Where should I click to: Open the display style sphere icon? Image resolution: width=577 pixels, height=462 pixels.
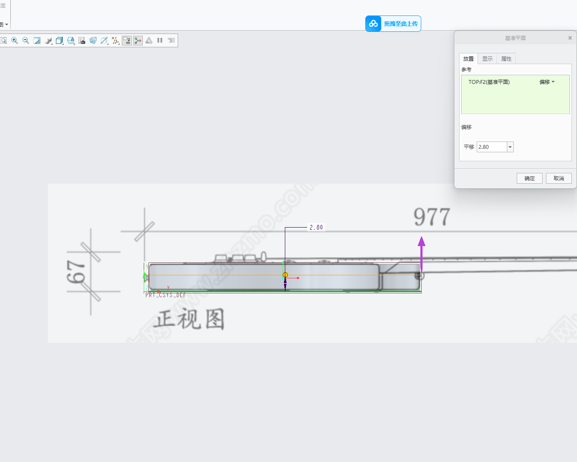48,40
